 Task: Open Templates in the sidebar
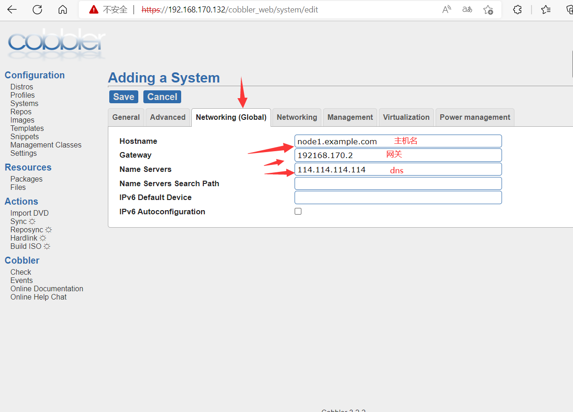click(27, 129)
